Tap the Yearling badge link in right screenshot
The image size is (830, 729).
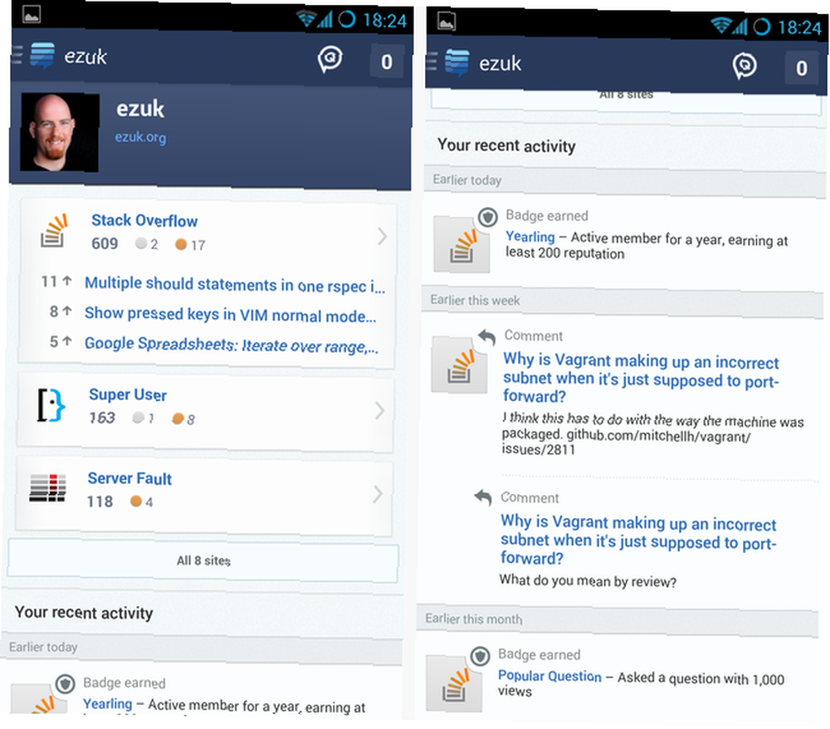530,237
